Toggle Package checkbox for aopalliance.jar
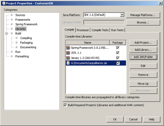Image resolution: width=164 pixels, height=126 pixels. (118, 63)
